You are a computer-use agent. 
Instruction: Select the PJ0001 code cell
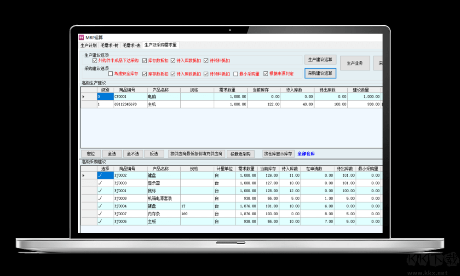(x=130, y=190)
